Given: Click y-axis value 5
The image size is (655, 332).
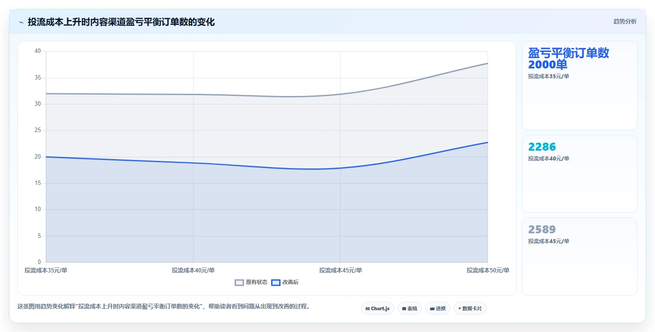Looking at the screenshot, I should click(39, 236).
